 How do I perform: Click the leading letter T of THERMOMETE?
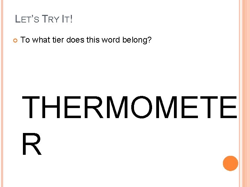[31, 107]
